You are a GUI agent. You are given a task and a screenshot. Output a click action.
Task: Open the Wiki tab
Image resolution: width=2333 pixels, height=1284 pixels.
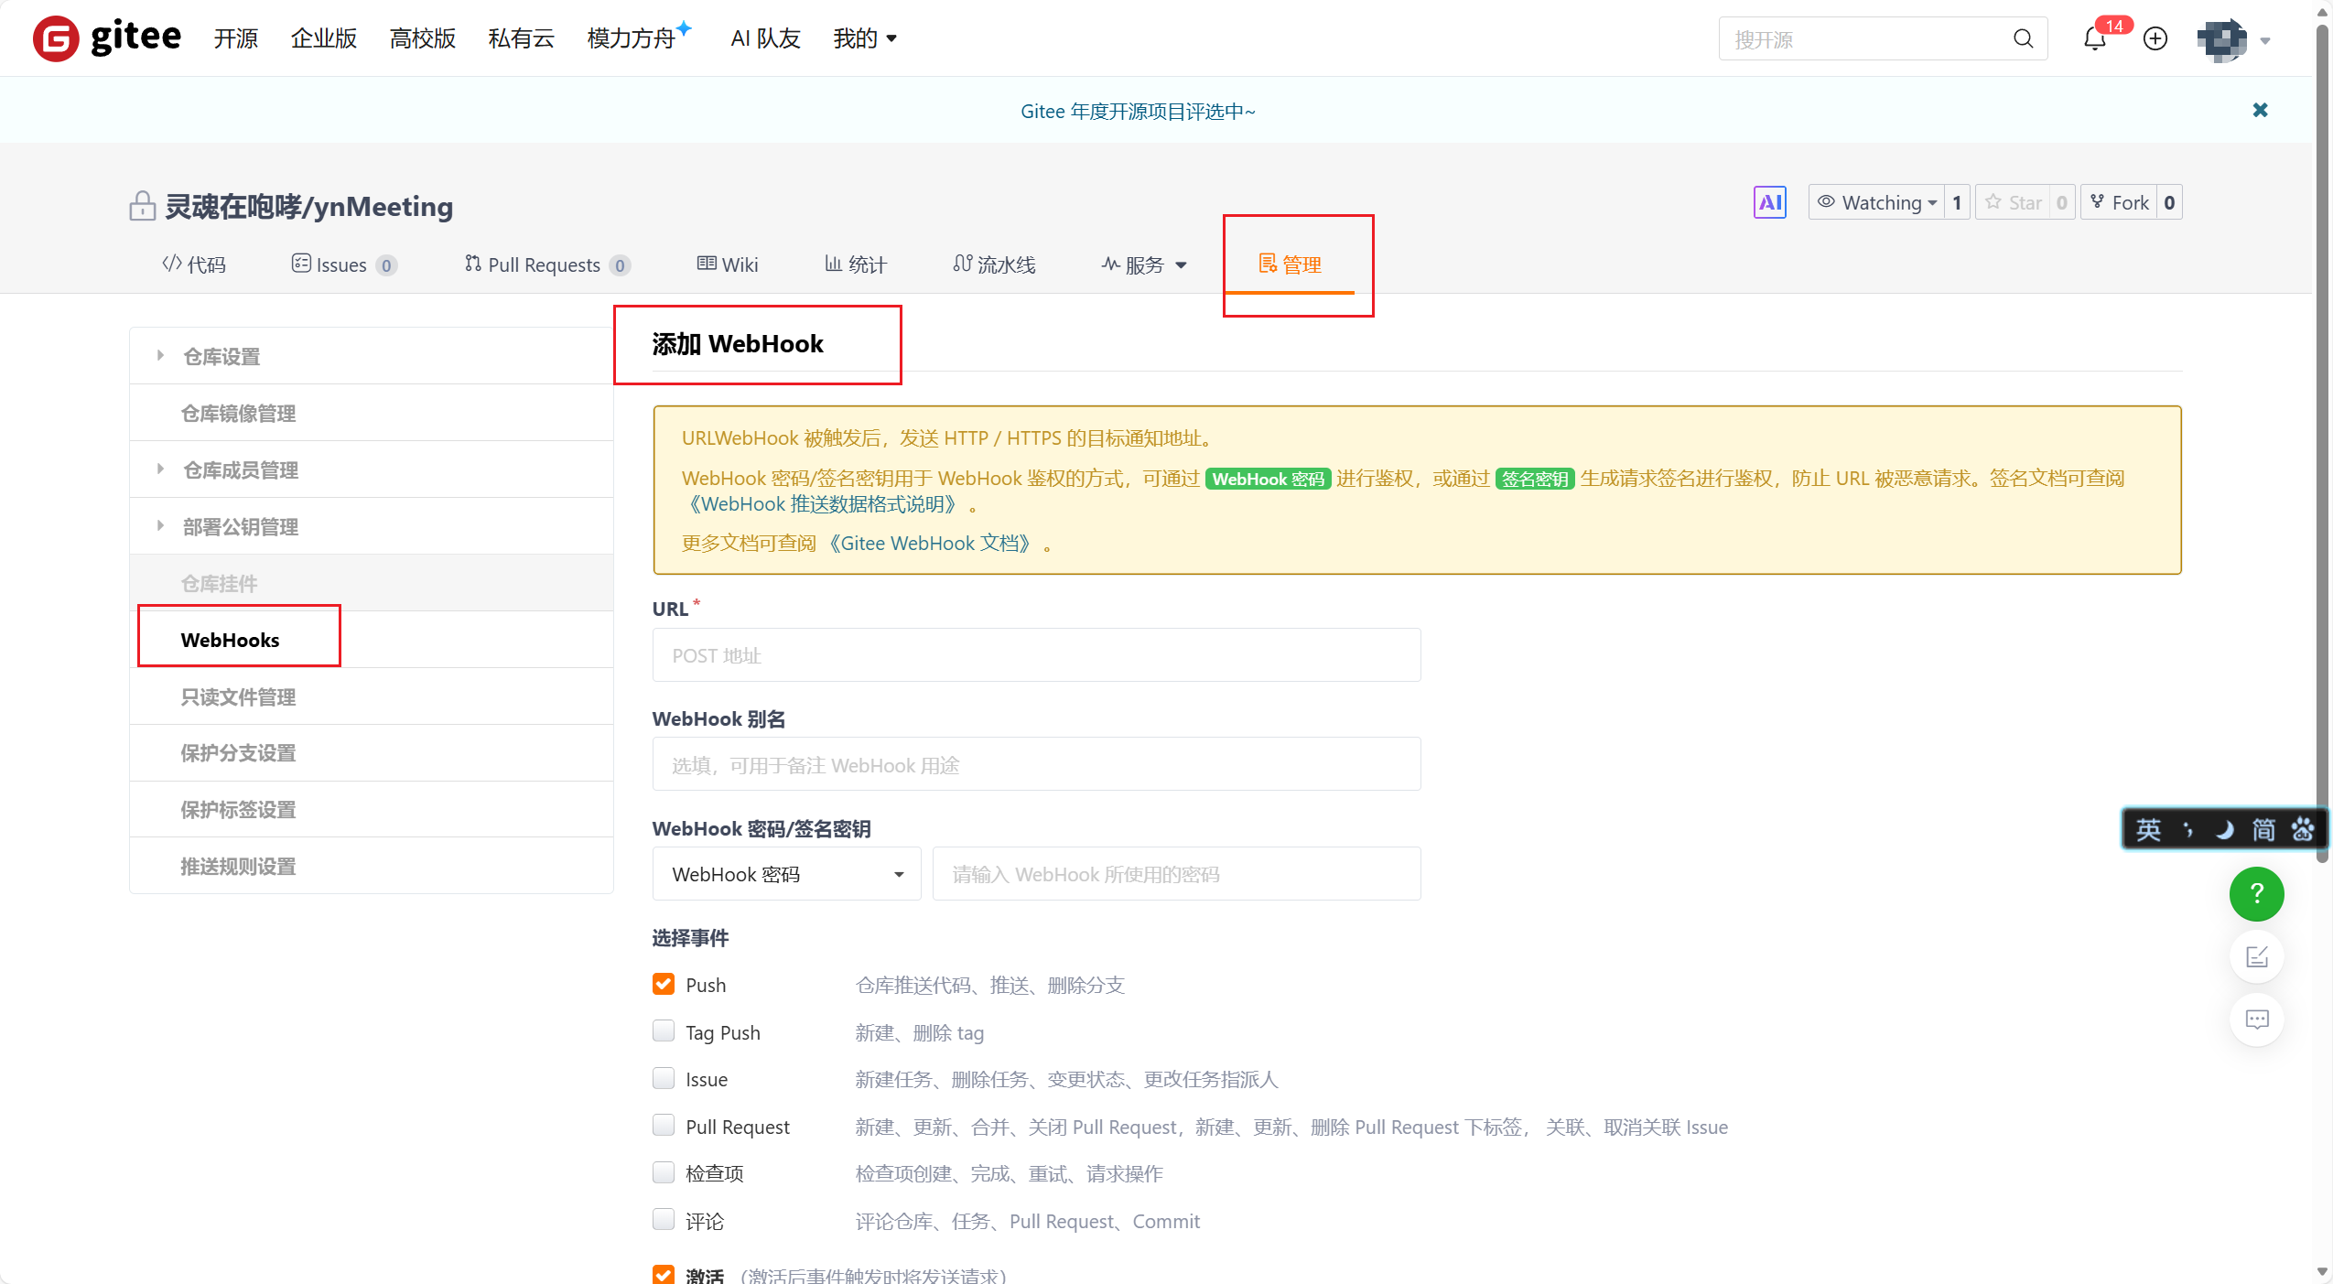pyautogui.click(x=728, y=264)
